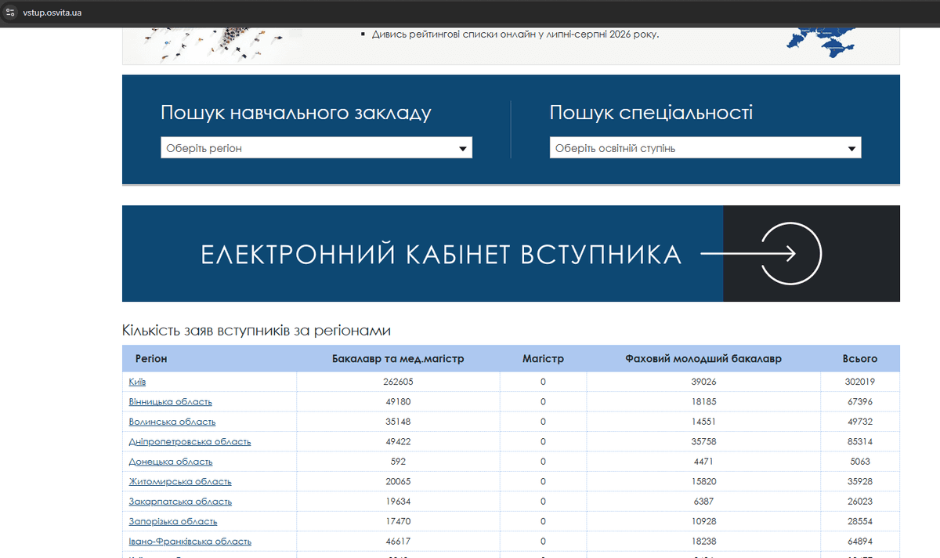This screenshot has height=558, width=940.
Task: Click the site info icon in address bar
Action: click(x=11, y=12)
